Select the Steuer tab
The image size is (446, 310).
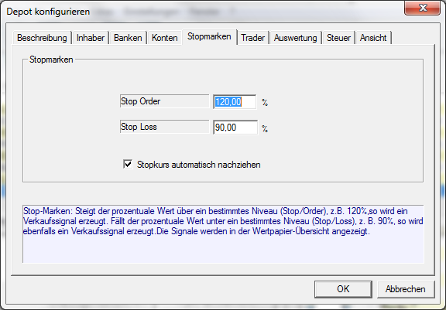[x=338, y=38]
